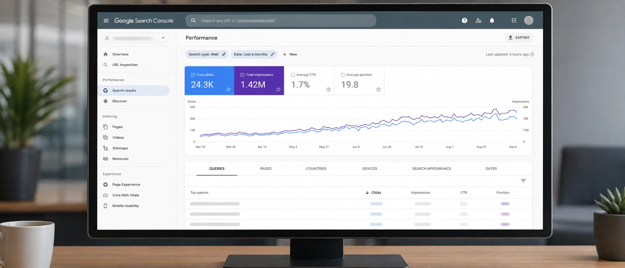Open the notifications bell
625x268 pixels.
click(492, 21)
